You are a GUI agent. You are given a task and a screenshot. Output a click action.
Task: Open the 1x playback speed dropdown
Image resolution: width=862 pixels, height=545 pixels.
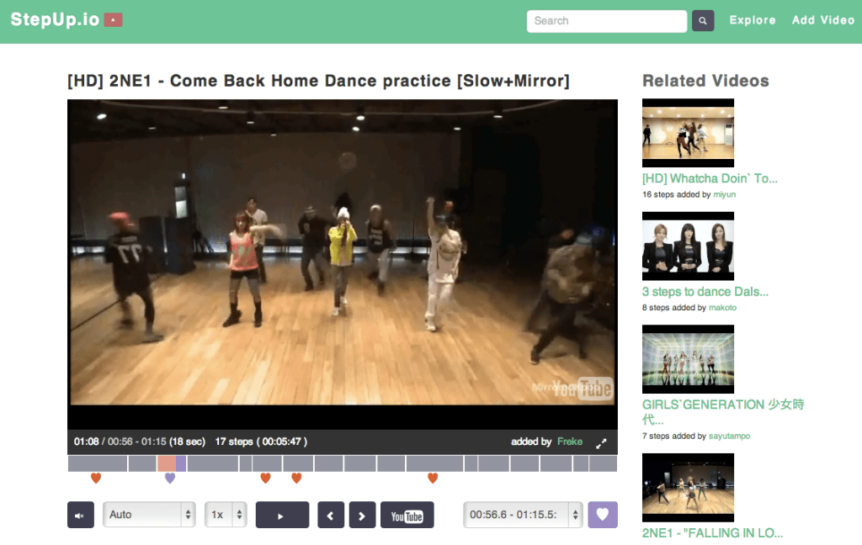[x=226, y=515]
